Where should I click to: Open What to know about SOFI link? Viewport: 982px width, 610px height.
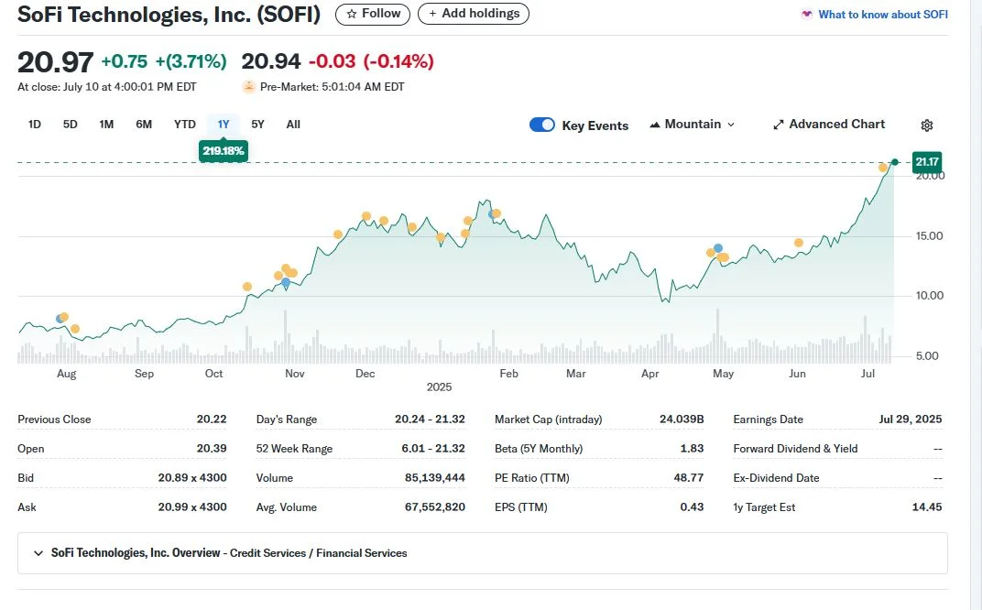(x=882, y=15)
